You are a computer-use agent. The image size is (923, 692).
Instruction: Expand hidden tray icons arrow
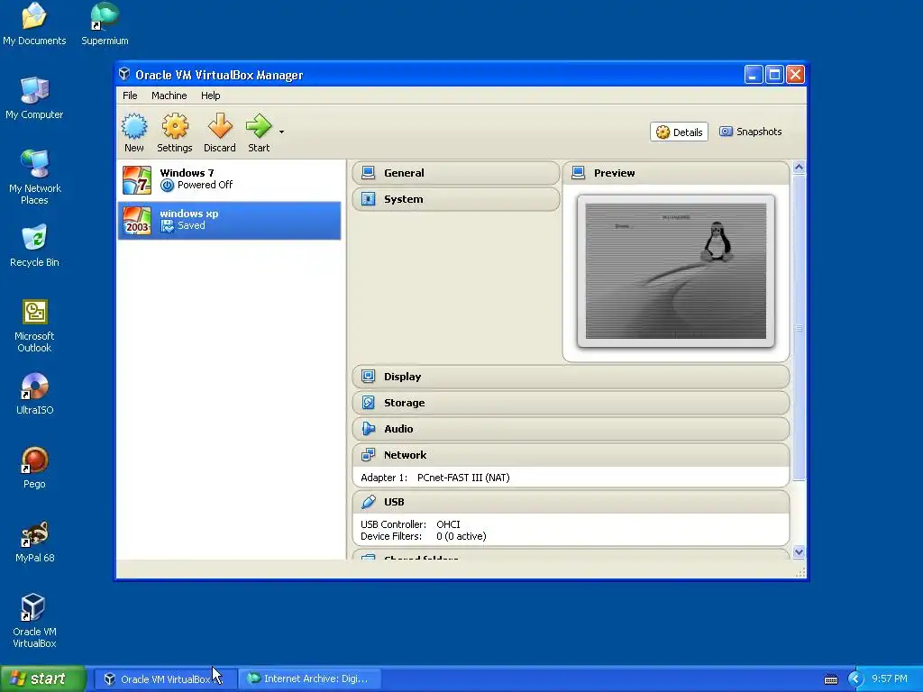(855, 679)
